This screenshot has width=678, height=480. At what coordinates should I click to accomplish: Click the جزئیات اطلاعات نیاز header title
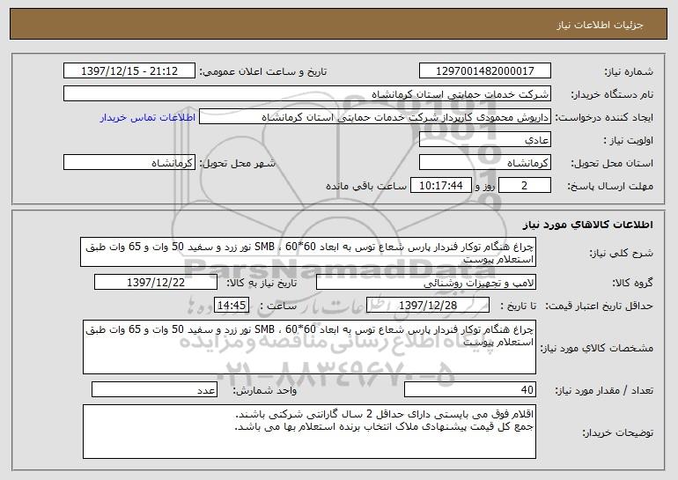tap(601, 25)
